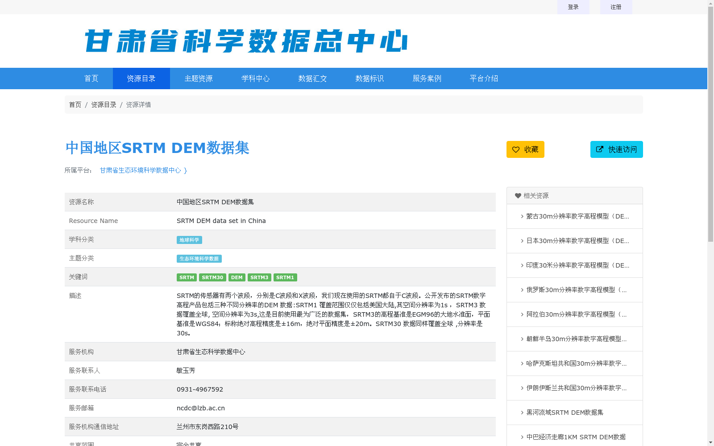Click the 生态环境科学数据 theme tag

click(x=199, y=259)
